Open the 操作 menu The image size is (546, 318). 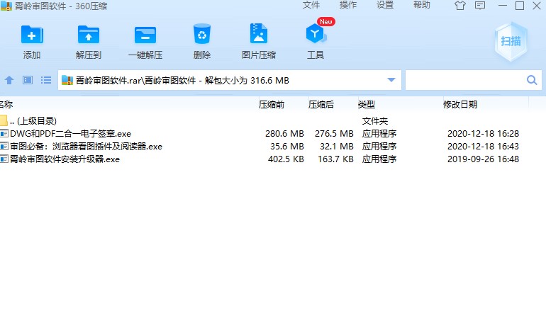click(x=348, y=5)
